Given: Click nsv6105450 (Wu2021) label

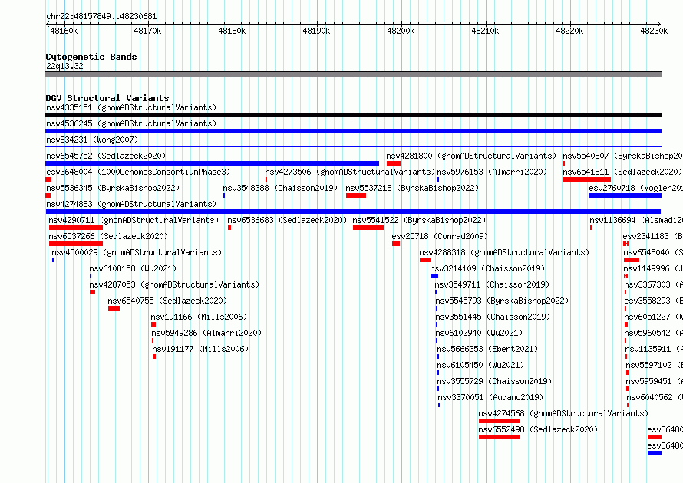Looking at the screenshot, I should click(480, 365).
